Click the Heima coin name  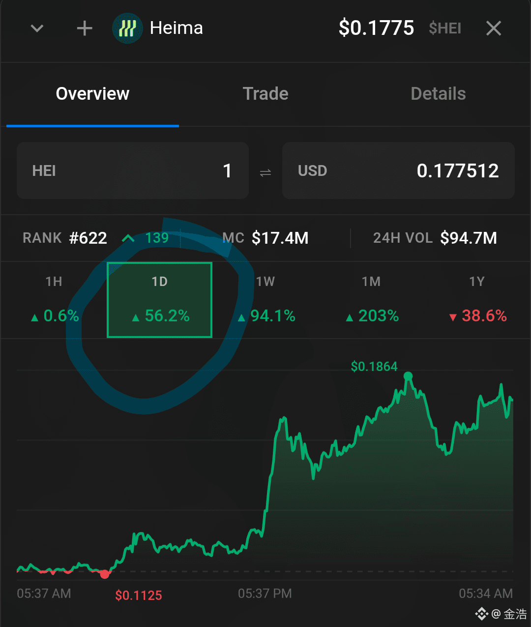(176, 28)
